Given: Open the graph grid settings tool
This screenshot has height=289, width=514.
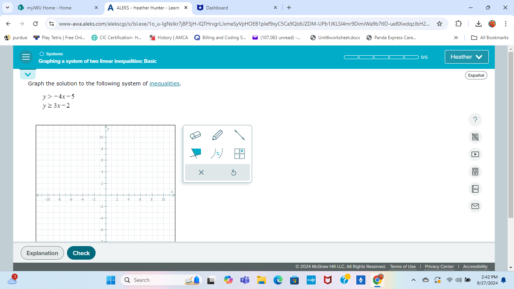Looking at the screenshot, I should click(240, 153).
